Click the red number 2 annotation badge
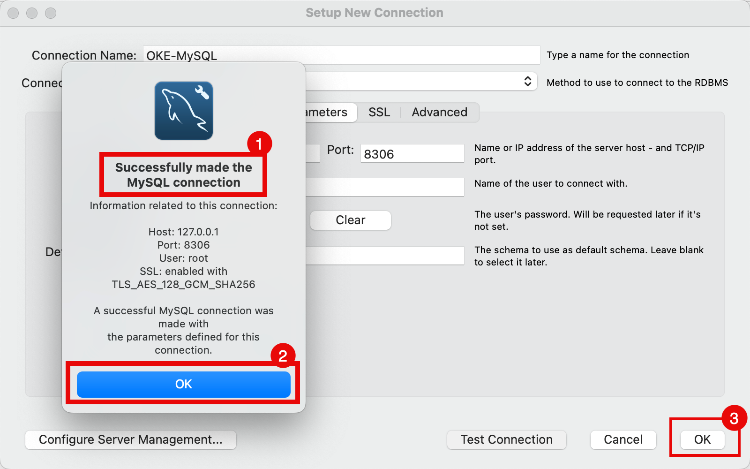The height and width of the screenshot is (469, 750). [283, 356]
